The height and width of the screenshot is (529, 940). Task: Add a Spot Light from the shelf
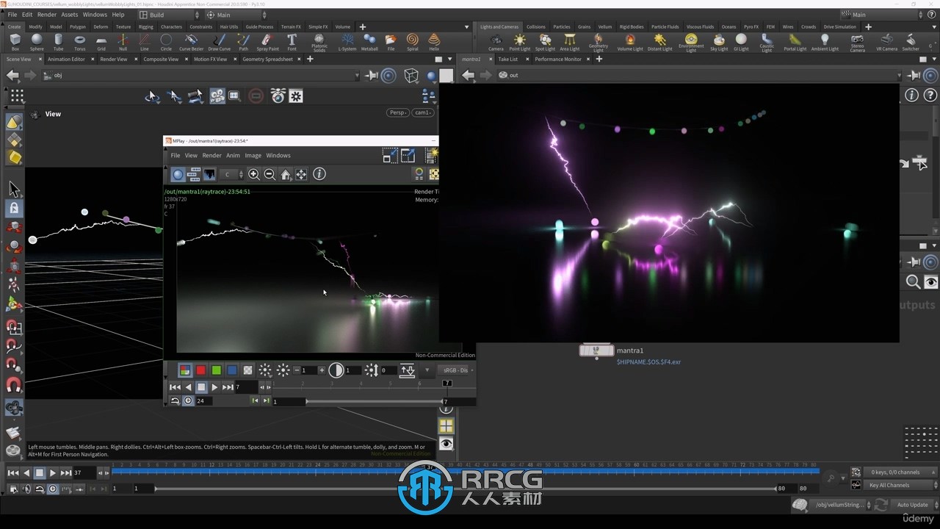point(545,42)
